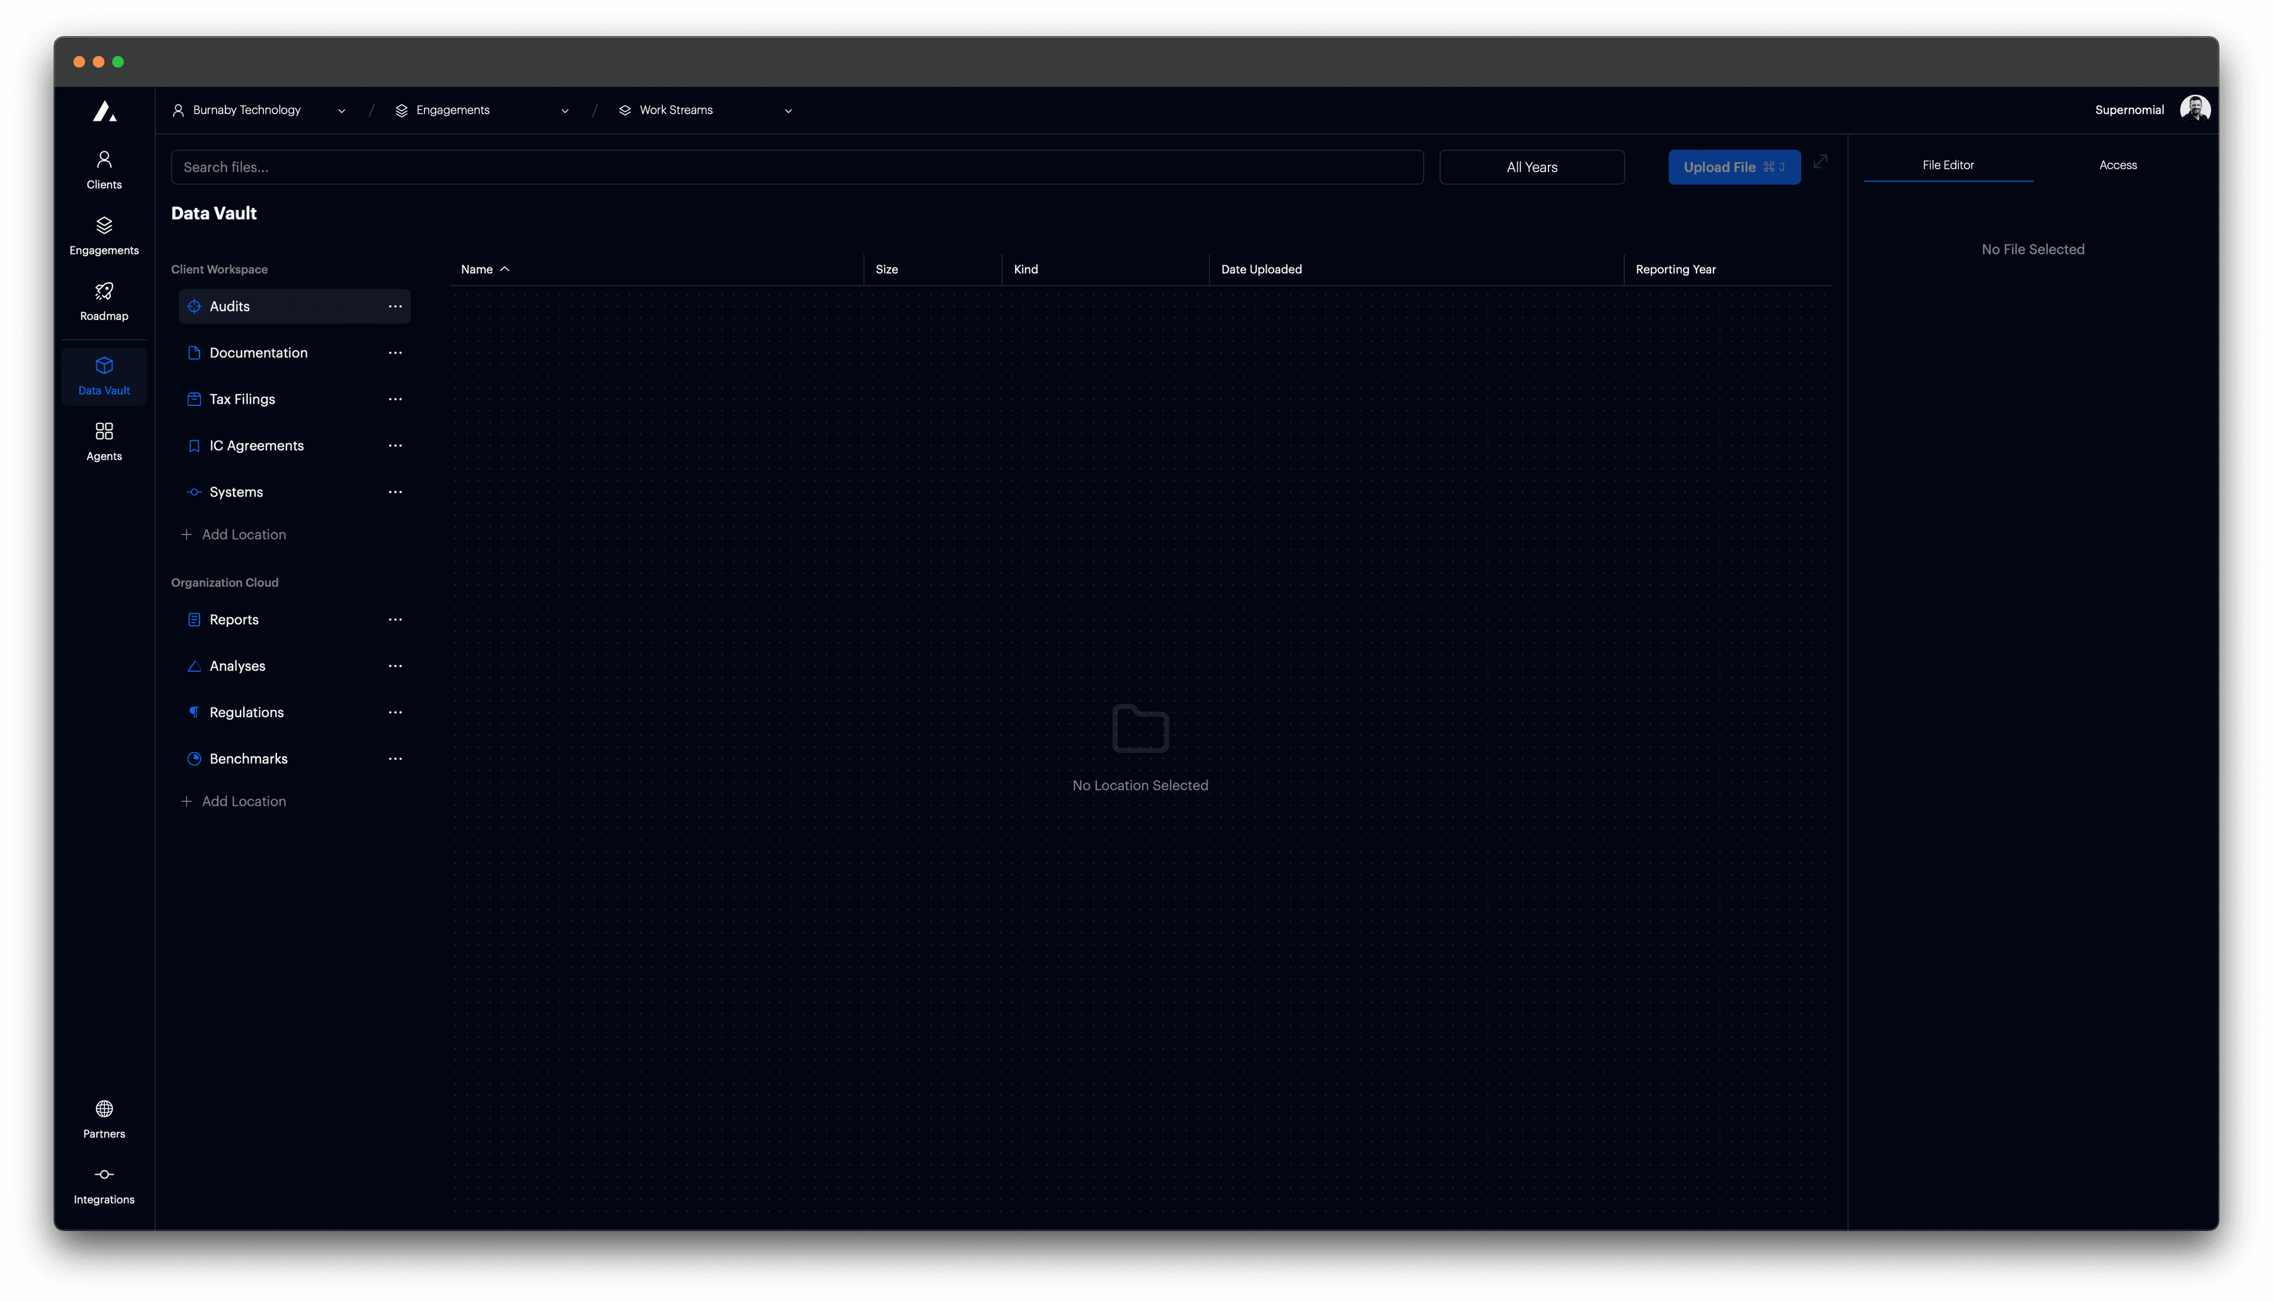This screenshot has width=2273, height=1302.
Task: Select the Data Vault icon
Action: click(104, 376)
